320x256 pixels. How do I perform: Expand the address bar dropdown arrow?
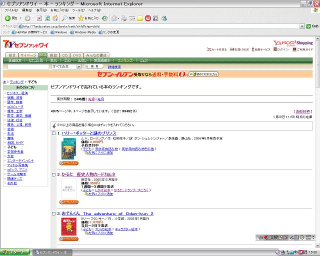click(x=302, y=26)
